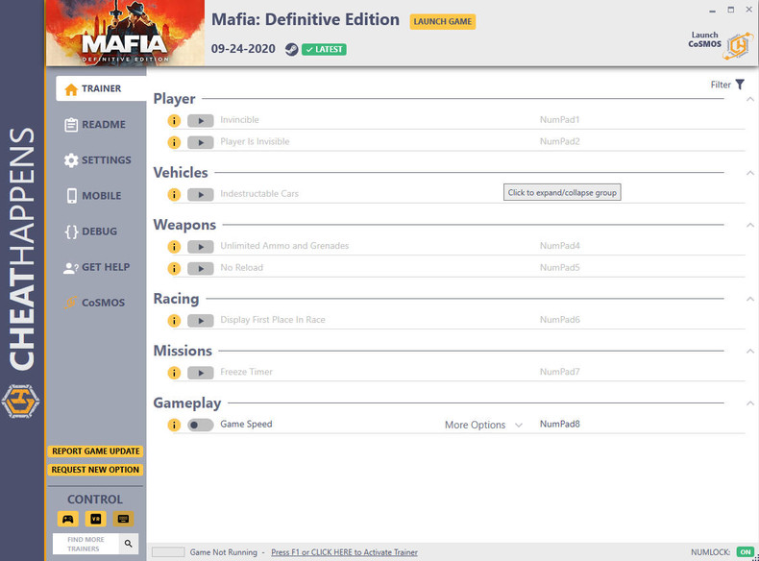Click the NumPad2 hotkey text
Image resolution: width=759 pixels, height=561 pixels.
pyautogui.click(x=559, y=141)
